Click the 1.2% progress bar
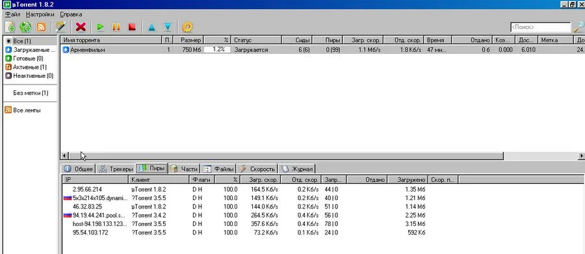This screenshot has width=585, height=254. click(x=216, y=49)
